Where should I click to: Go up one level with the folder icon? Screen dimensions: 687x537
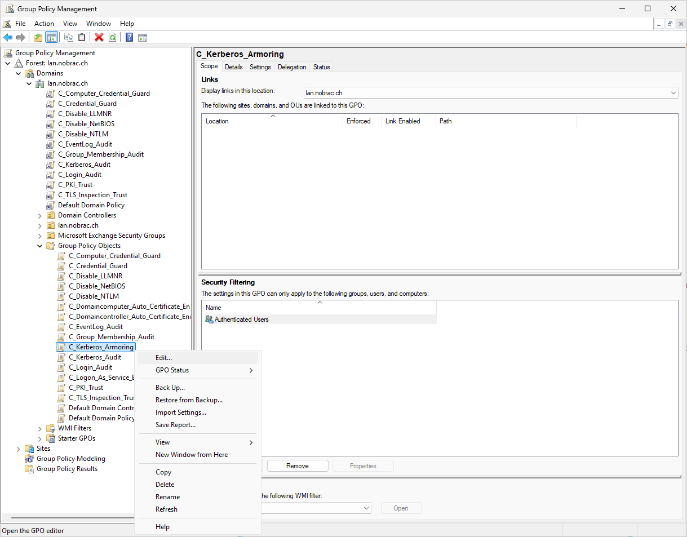tap(38, 38)
